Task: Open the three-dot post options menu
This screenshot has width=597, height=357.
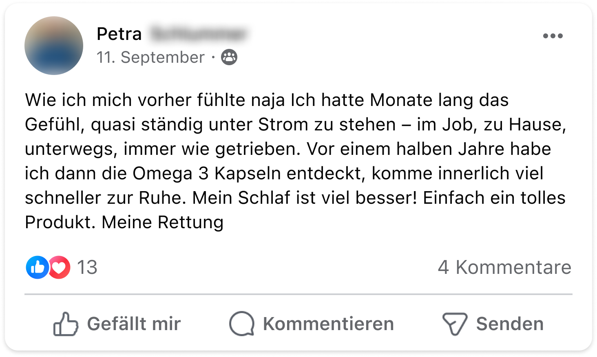Action: [x=553, y=36]
